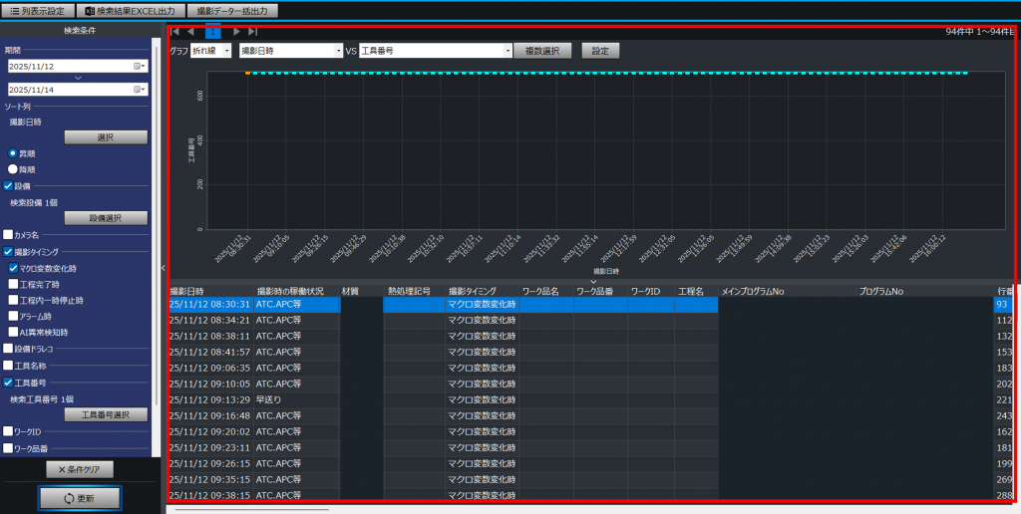
Task: Go to the next results page
Action: [236, 32]
